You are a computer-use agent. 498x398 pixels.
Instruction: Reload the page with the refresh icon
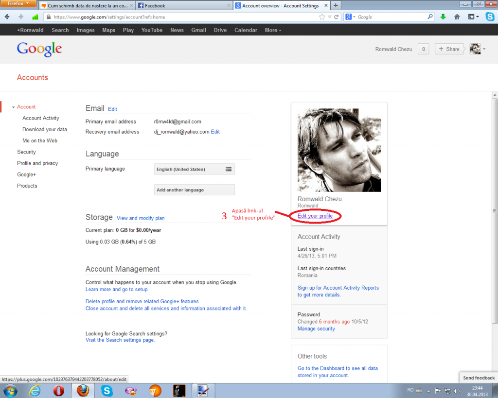point(337,17)
